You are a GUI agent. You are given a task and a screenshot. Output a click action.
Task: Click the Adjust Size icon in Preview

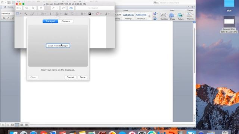(x=72, y=14)
